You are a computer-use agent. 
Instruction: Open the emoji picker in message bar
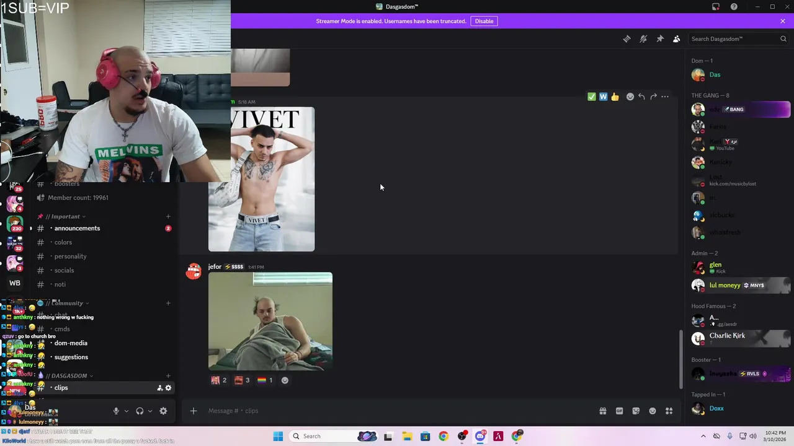pos(653,411)
